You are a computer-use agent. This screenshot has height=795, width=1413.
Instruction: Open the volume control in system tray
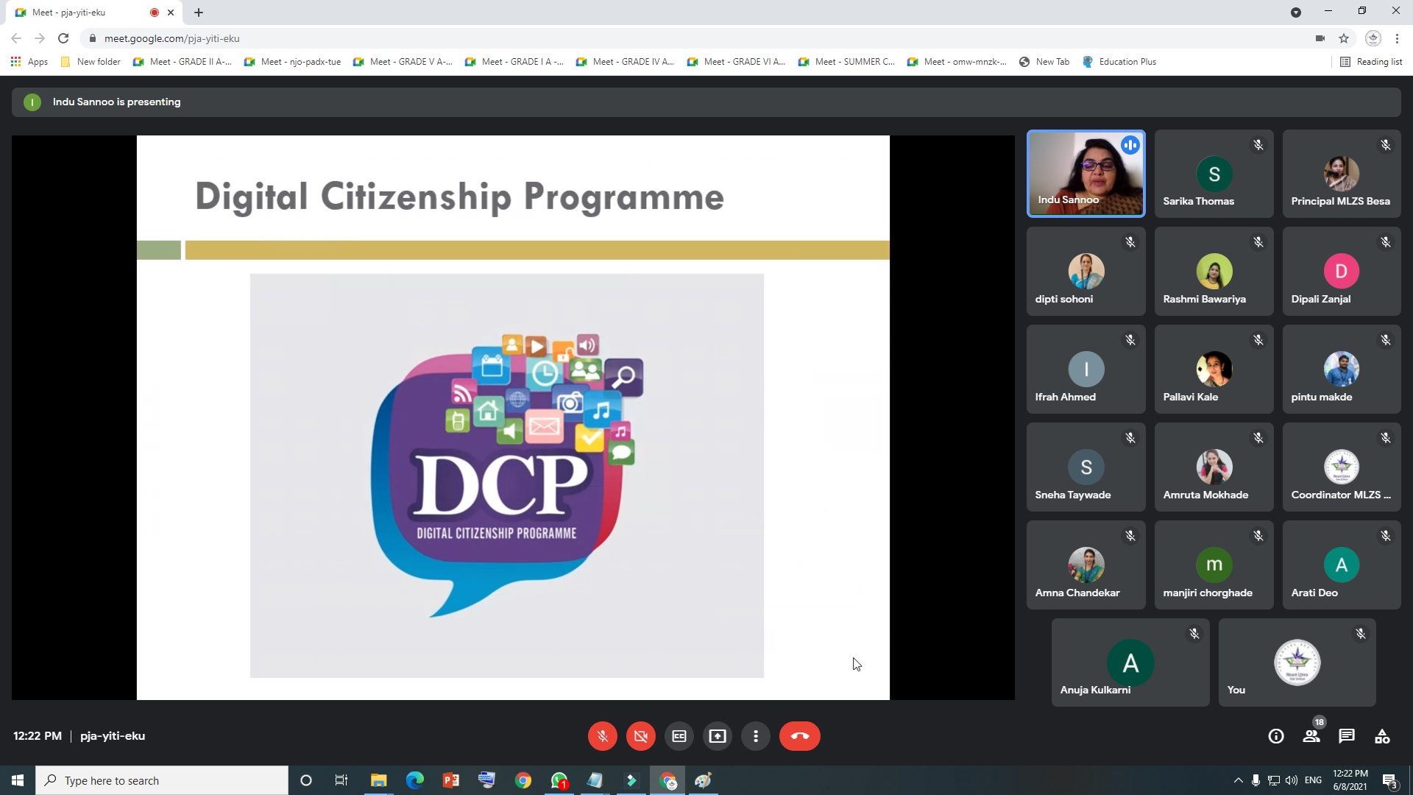(1292, 780)
